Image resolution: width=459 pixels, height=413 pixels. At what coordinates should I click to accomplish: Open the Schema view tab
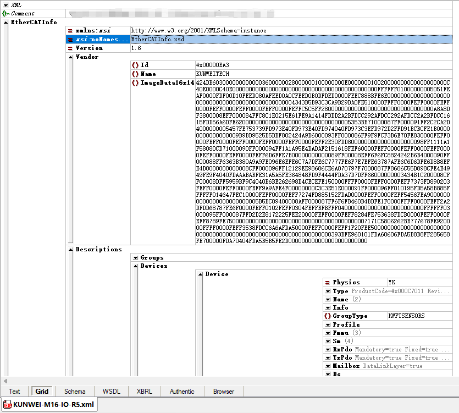tap(75, 392)
